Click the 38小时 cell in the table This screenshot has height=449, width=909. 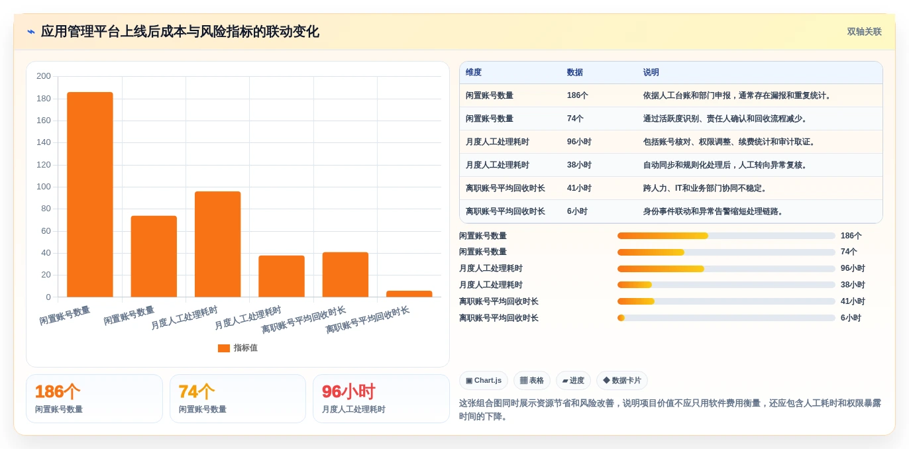coord(579,165)
